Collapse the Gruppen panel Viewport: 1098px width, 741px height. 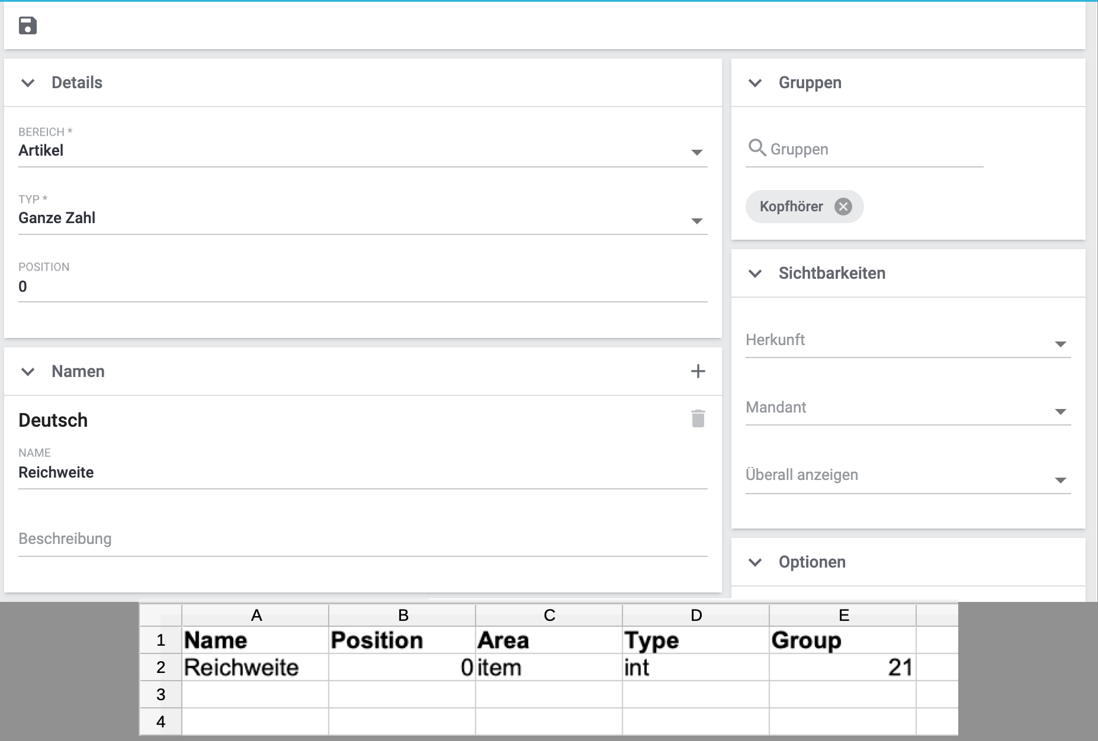(x=755, y=83)
